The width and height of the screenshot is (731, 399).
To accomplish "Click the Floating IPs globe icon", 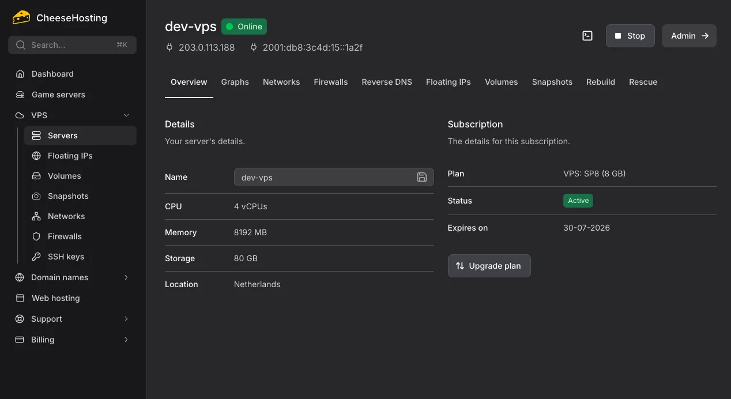I will pos(36,156).
